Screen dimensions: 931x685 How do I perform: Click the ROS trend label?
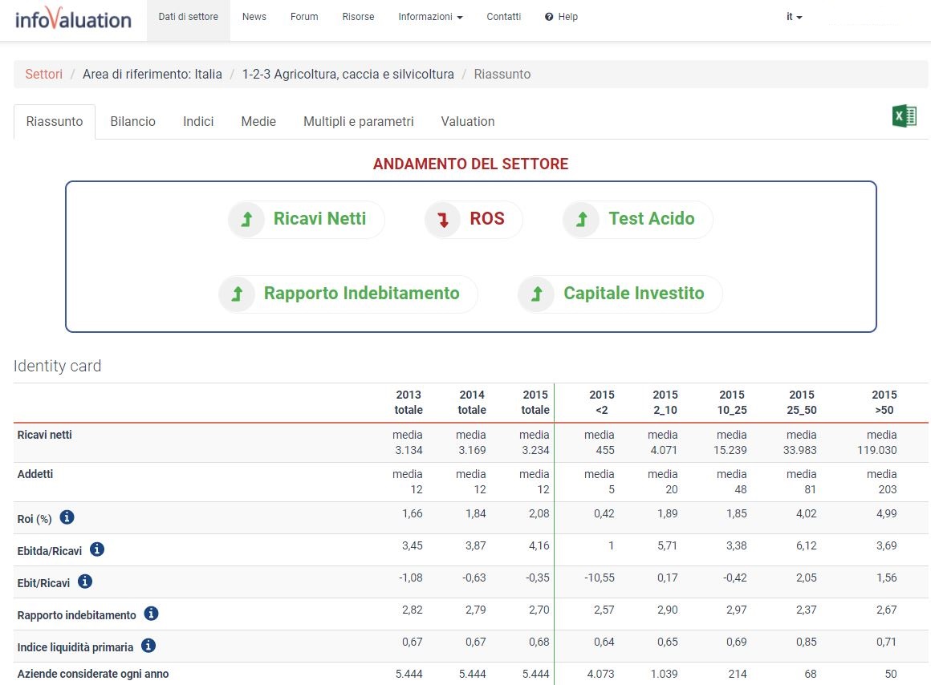tap(487, 218)
